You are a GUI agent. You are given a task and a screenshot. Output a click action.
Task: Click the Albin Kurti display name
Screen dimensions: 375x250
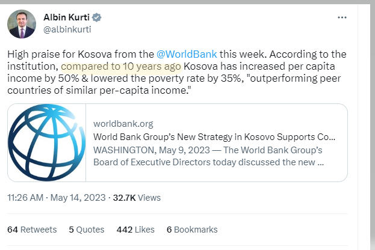click(x=66, y=17)
